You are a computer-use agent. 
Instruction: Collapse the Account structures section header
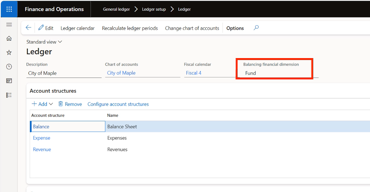pos(53,91)
